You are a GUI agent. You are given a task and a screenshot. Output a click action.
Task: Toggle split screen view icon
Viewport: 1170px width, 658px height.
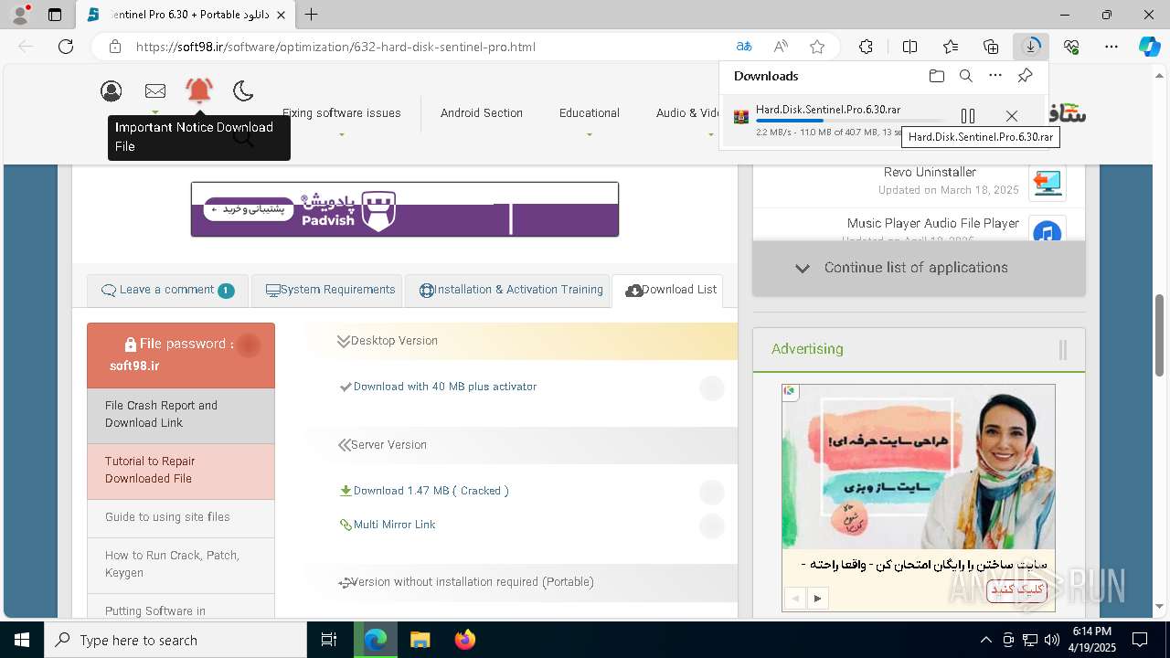tap(909, 47)
